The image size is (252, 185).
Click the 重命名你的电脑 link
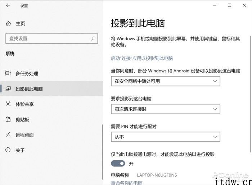(x=127, y=183)
